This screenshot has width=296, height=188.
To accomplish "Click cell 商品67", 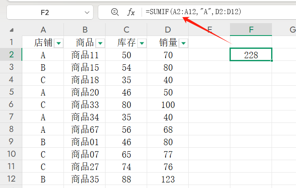I will (x=85, y=129).
